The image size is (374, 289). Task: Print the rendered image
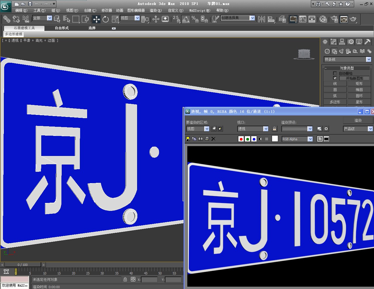pyautogui.click(x=207, y=139)
